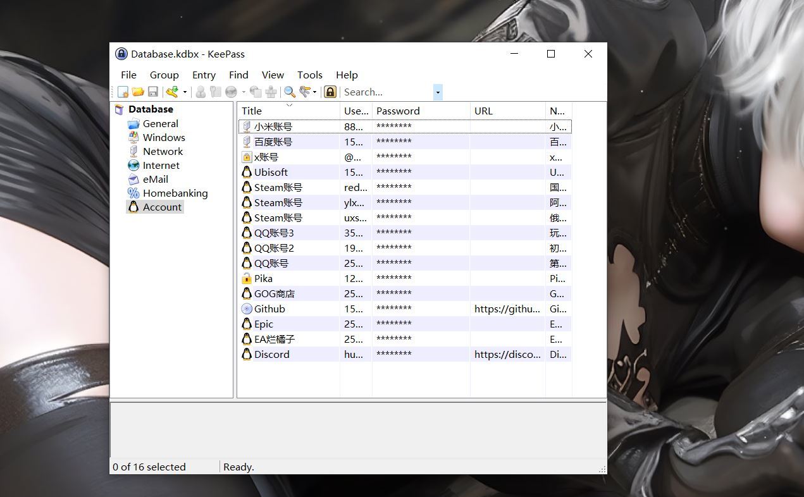Click the Discord entry penguin icon
804x497 pixels.
(247, 355)
